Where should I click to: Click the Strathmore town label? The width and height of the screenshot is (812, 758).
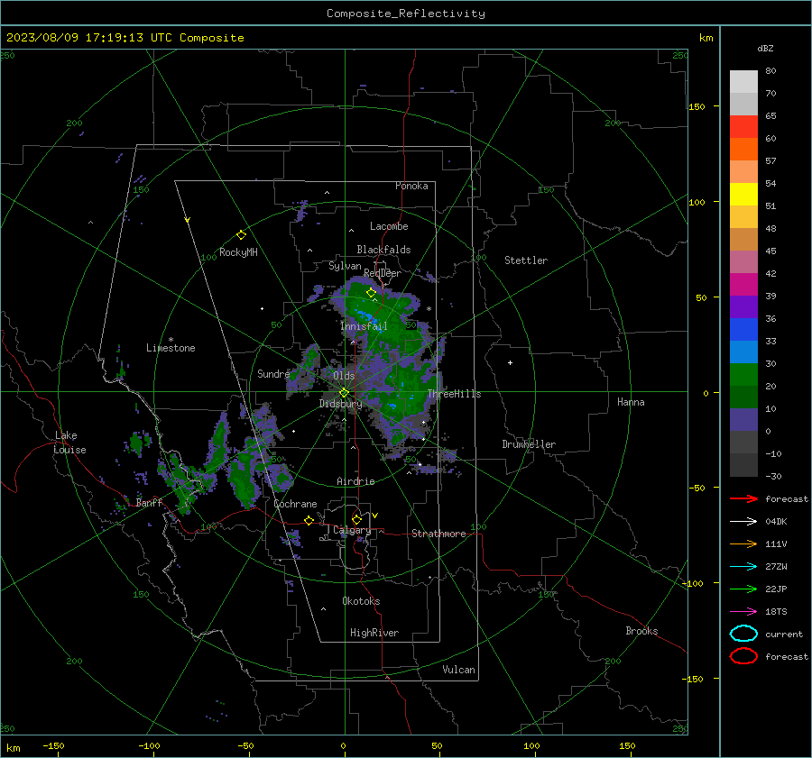438,534
